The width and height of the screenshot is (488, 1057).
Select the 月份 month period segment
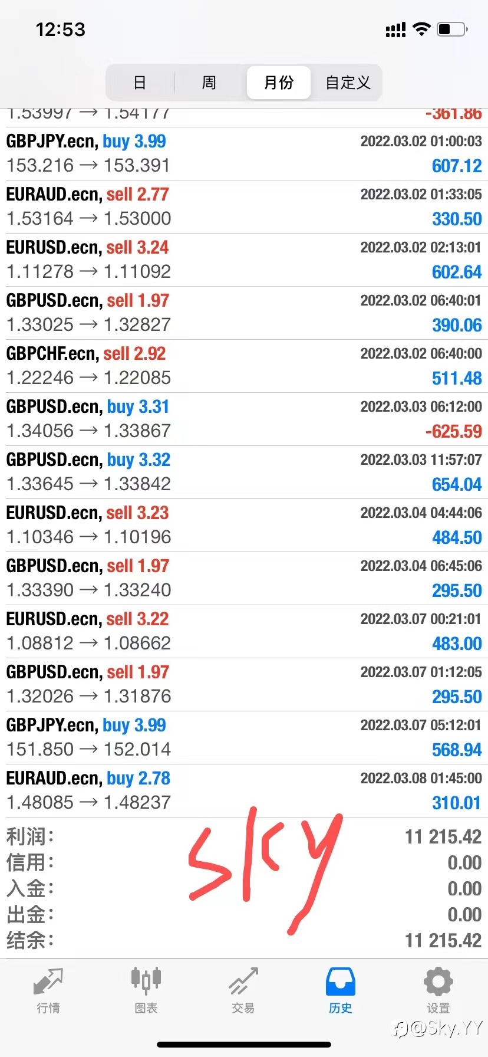[279, 83]
